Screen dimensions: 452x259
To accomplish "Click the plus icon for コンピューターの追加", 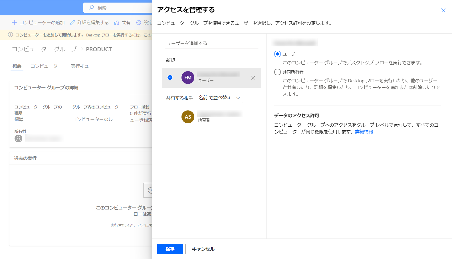I will point(14,22).
